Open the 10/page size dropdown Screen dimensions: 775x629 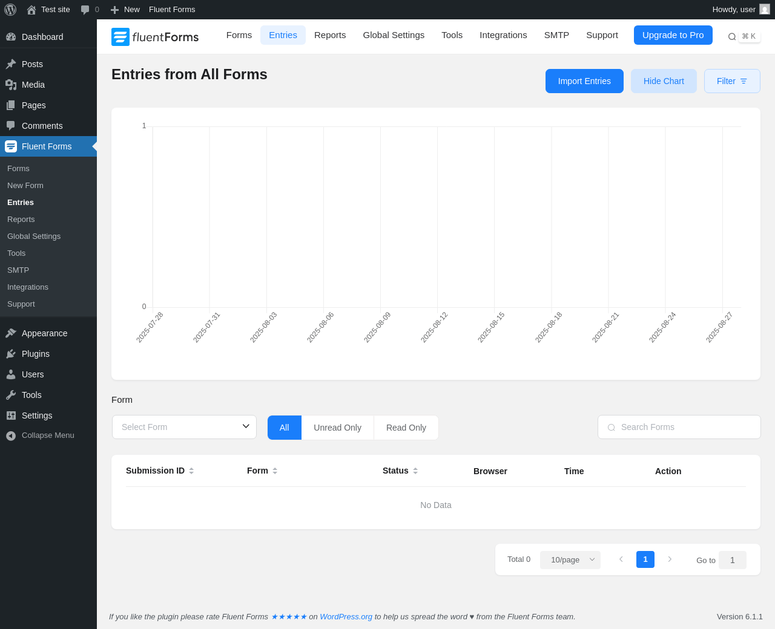570,560
